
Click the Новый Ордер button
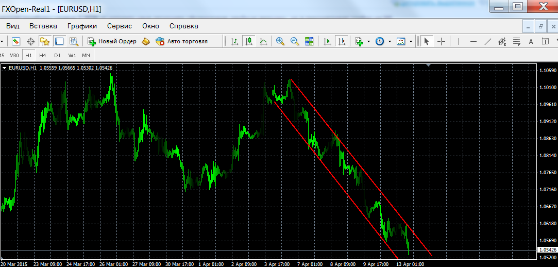[x=112, y=41]
